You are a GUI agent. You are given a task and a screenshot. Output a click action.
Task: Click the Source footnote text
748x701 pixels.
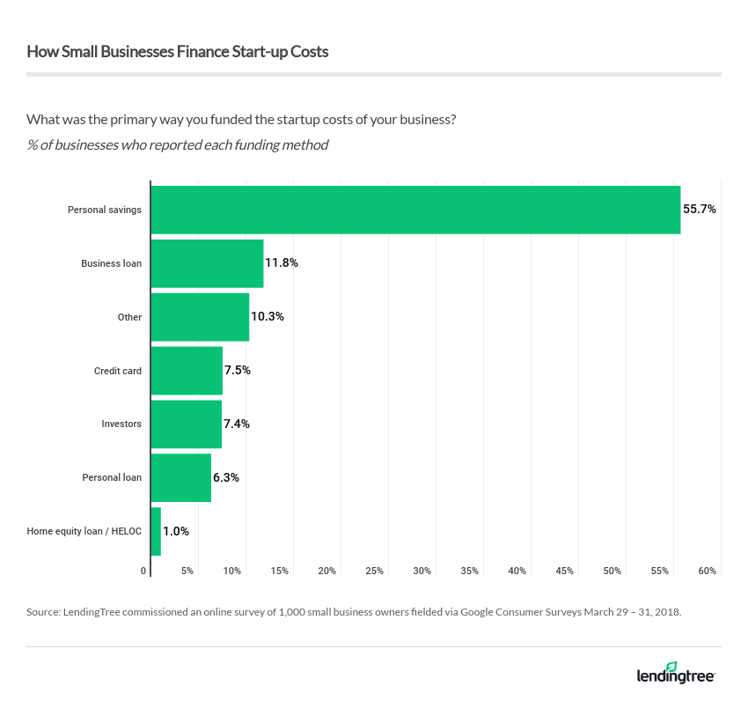click(x=354, y=609)
